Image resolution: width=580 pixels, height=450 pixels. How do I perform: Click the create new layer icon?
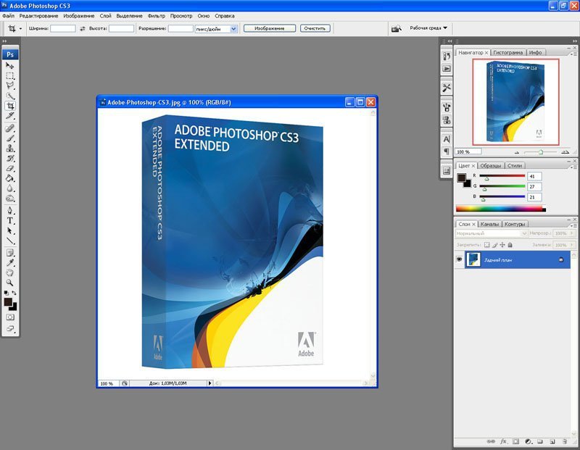click(552, 441)
